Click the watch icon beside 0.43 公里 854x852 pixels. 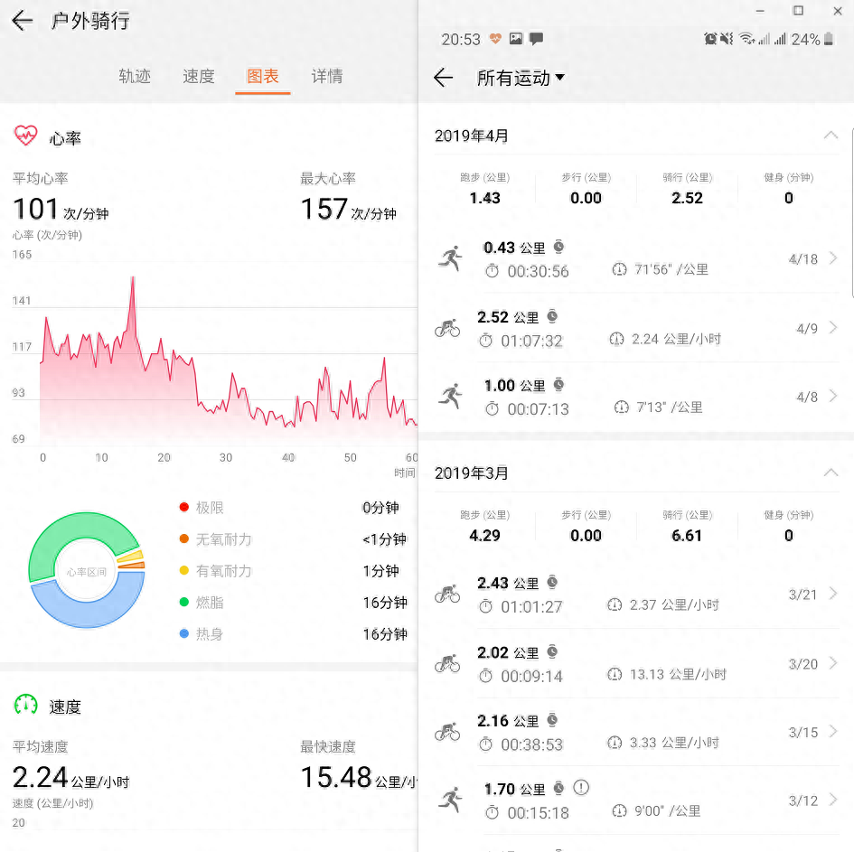click(x=558, y=248)
